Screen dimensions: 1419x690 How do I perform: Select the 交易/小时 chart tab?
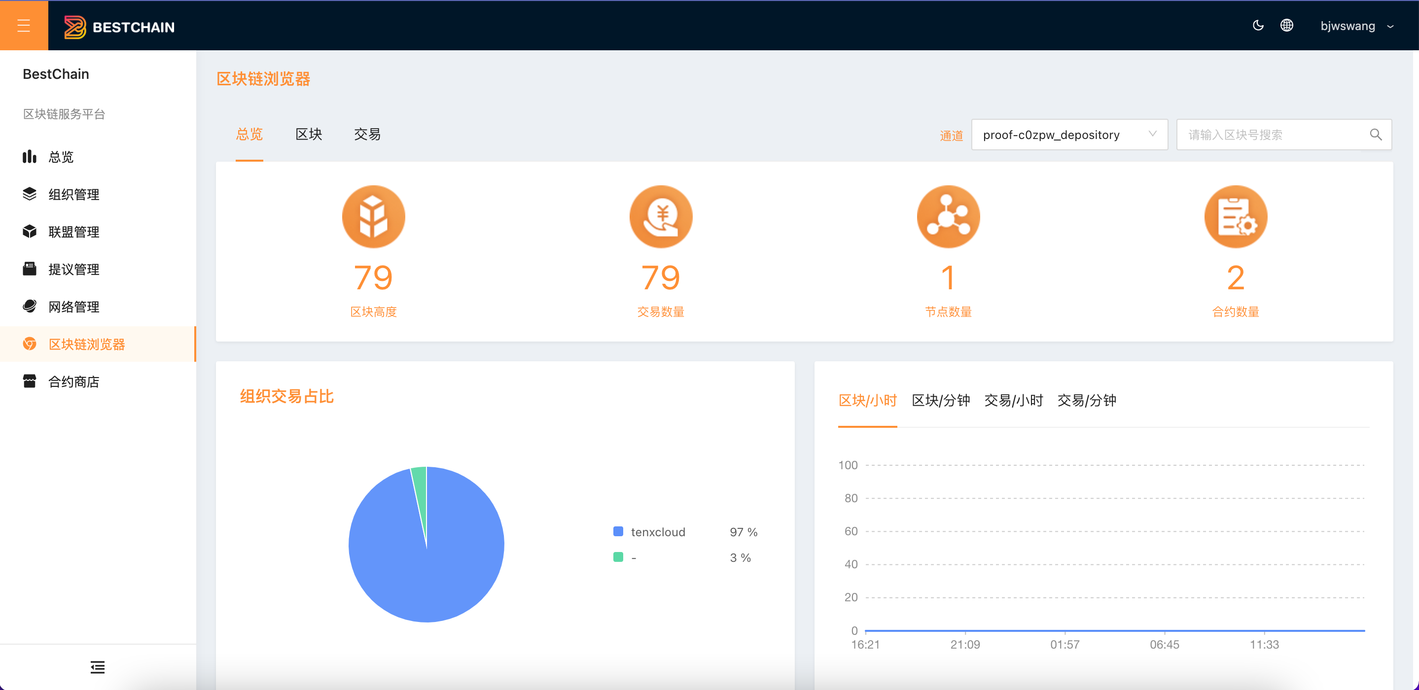1014,400
